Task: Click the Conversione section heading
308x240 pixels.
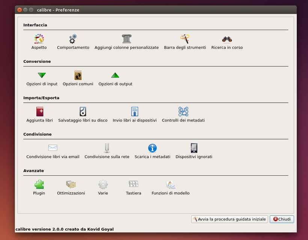Action: pyautogui.click(x=37, y=61)
